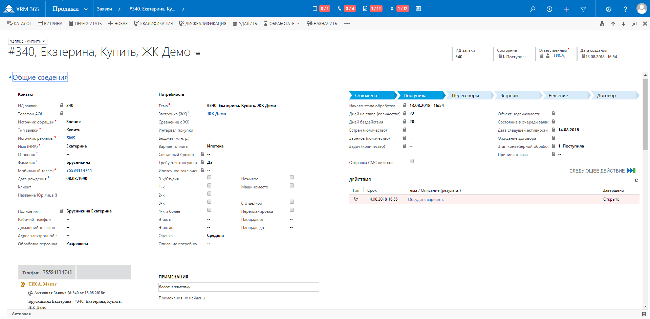Open the ТИСА, Master link
650x319 pixels.
[x=42, y=284]
